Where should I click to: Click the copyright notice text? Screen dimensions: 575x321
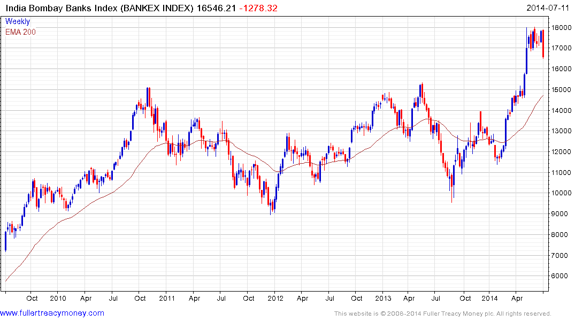443,314
